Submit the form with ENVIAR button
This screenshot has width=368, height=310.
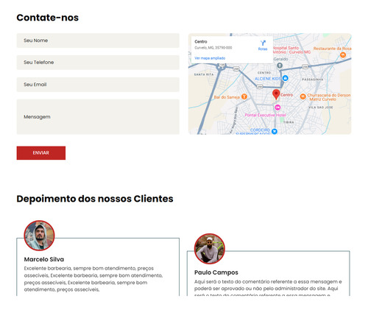41,153
